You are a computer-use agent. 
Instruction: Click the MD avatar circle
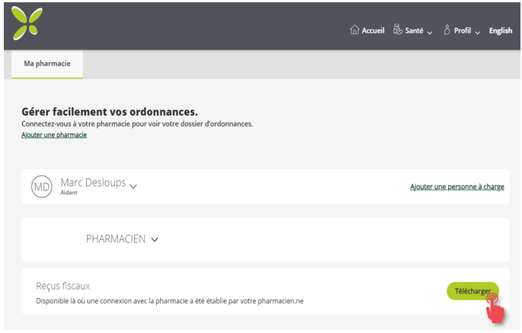coord(42,187)
